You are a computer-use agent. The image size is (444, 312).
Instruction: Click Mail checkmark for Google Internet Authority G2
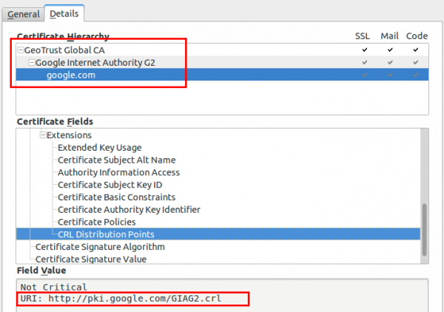pyautogui.click(x=390, y=62)
